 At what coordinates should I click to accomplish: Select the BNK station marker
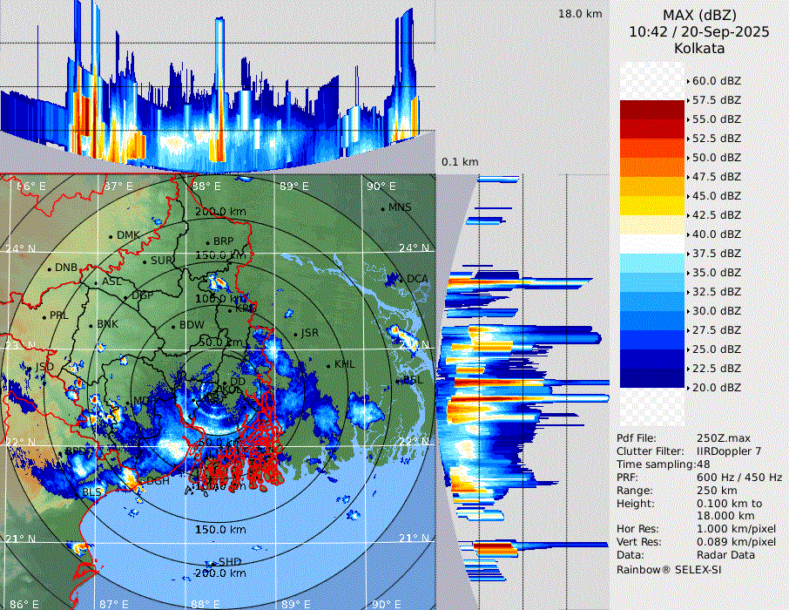[x=91, y=325]
